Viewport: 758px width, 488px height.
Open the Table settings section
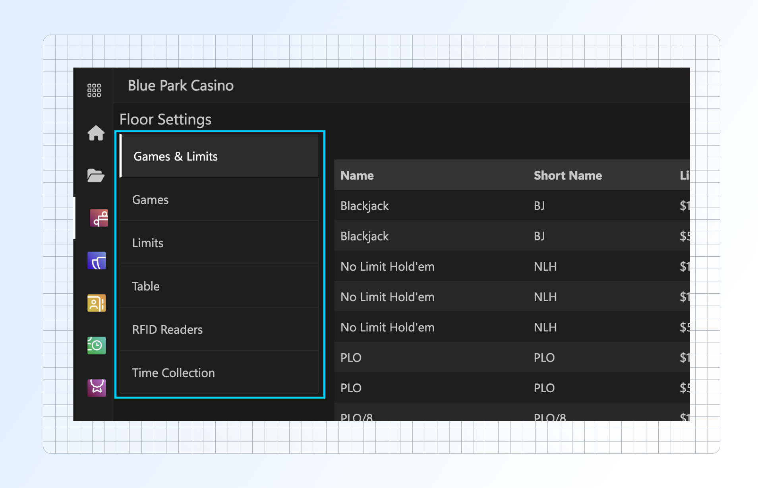tap(219, 286)
